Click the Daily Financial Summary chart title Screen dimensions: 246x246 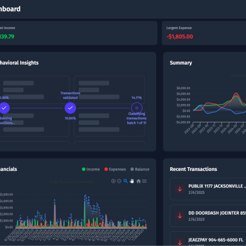click(x=71, y=182)
